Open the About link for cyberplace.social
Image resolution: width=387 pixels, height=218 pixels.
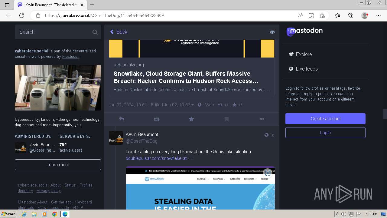(x=56, y=185)
